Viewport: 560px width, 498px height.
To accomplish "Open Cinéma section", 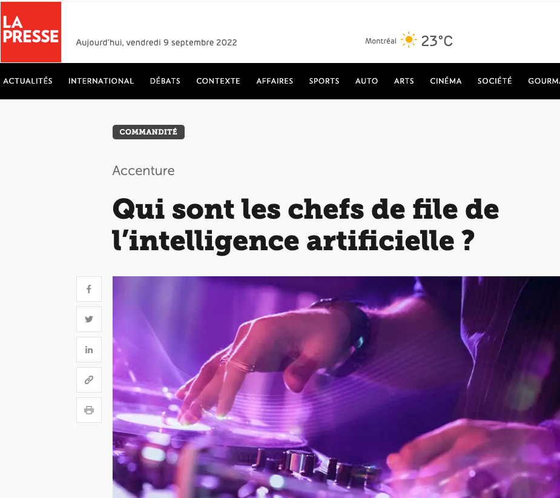I will tap(446, 81).
